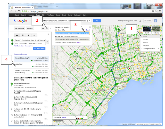This screenshot has height=129, width=165.
Task: Collapse the Suggested routes section
Action: 12,54
